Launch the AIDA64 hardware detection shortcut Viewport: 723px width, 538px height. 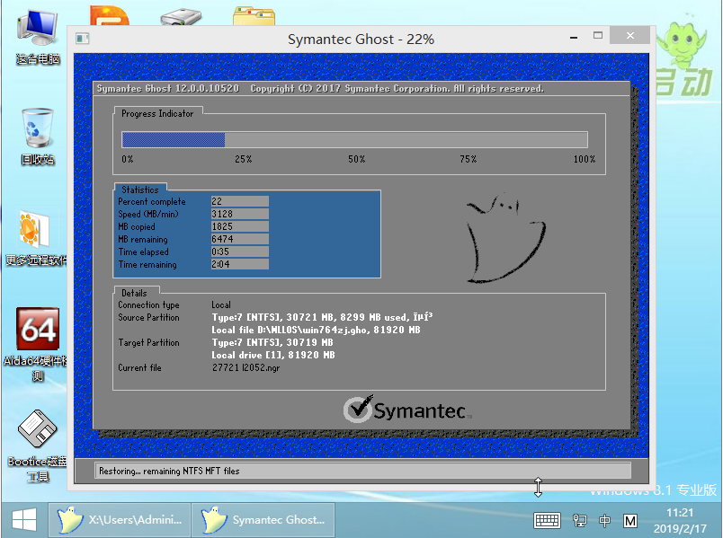coord(37,334)
